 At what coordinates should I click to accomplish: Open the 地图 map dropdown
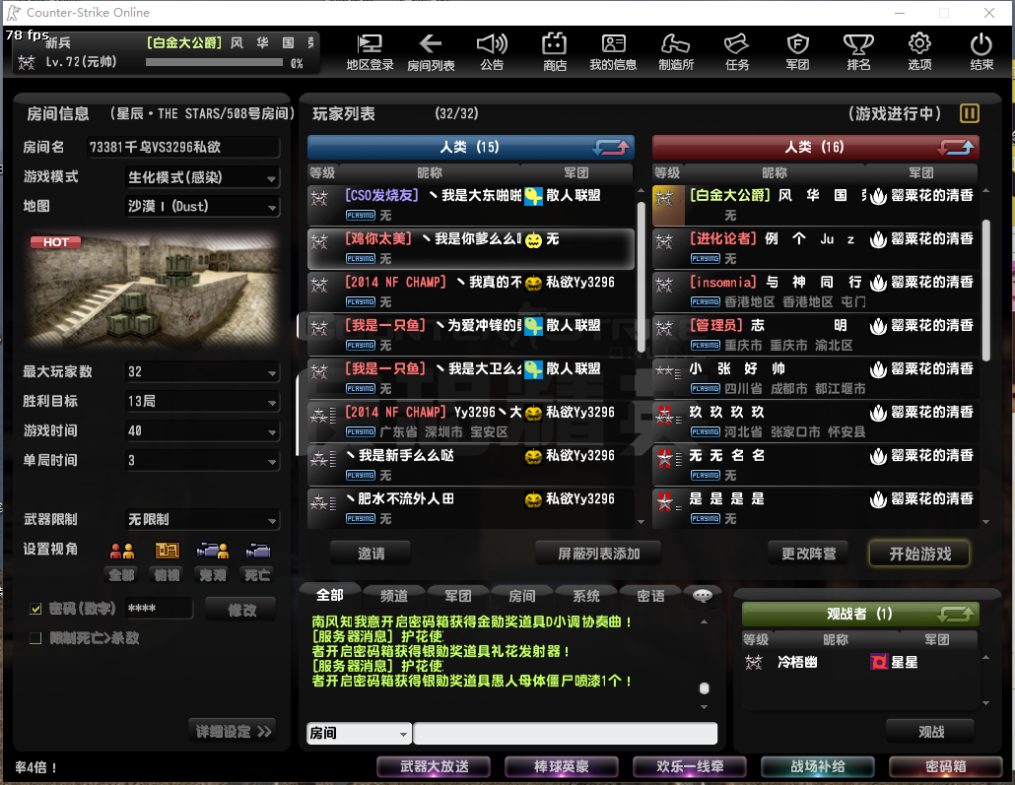[203, 207]
